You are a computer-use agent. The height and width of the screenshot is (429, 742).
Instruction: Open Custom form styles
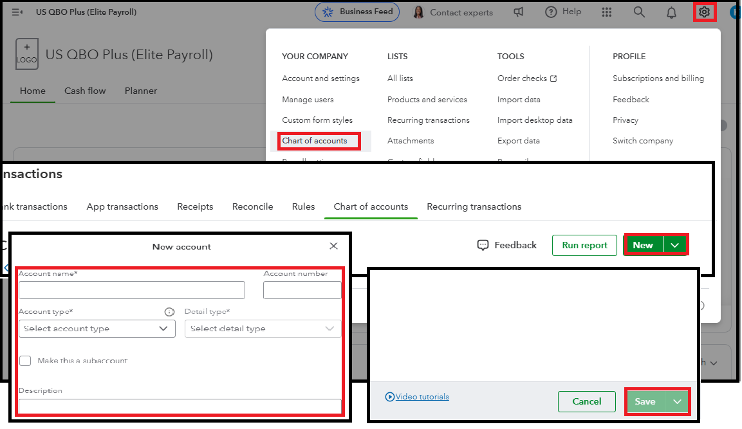pos(317,120)
